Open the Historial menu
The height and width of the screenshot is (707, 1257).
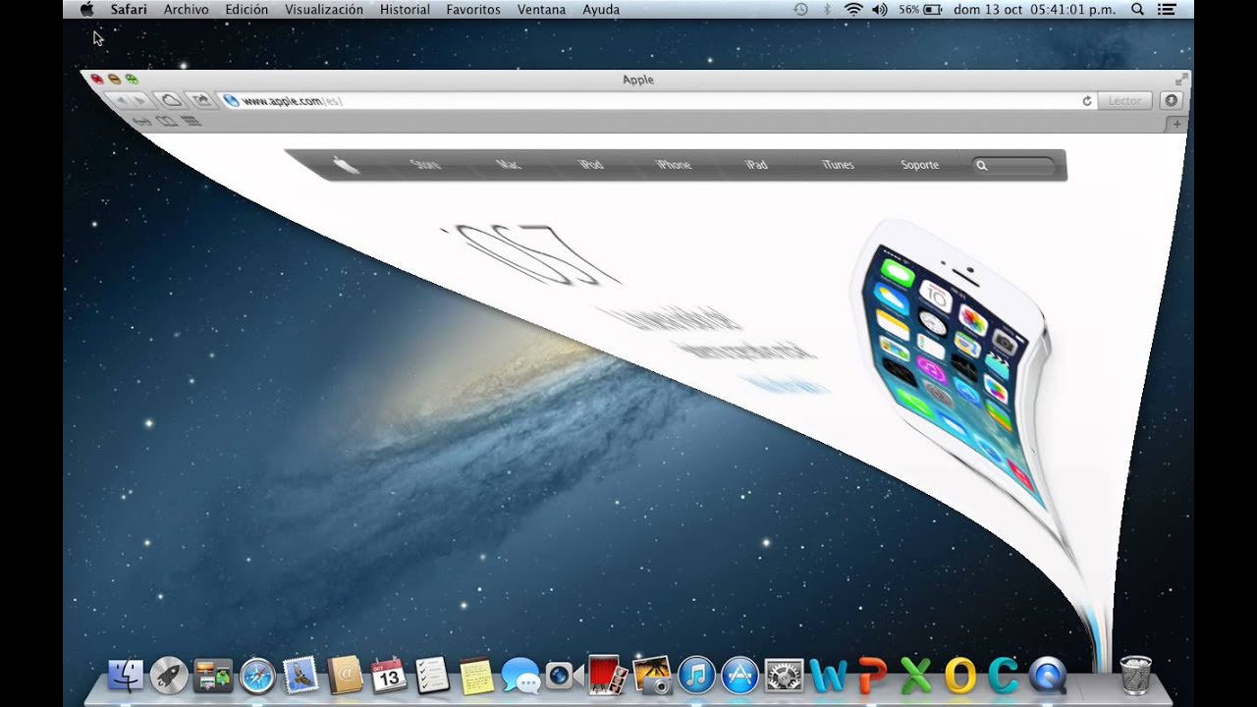click(405, 10)
